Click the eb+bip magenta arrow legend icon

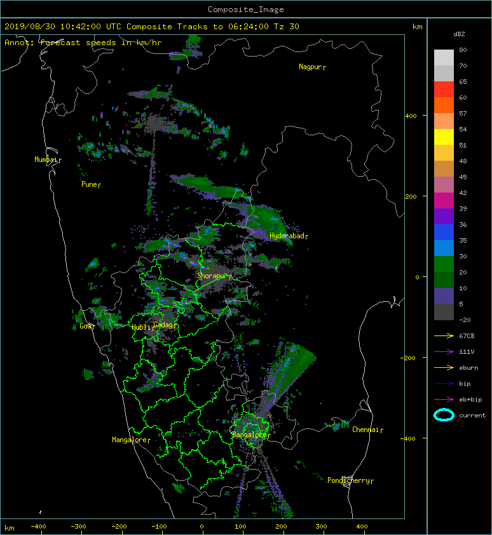444,400
